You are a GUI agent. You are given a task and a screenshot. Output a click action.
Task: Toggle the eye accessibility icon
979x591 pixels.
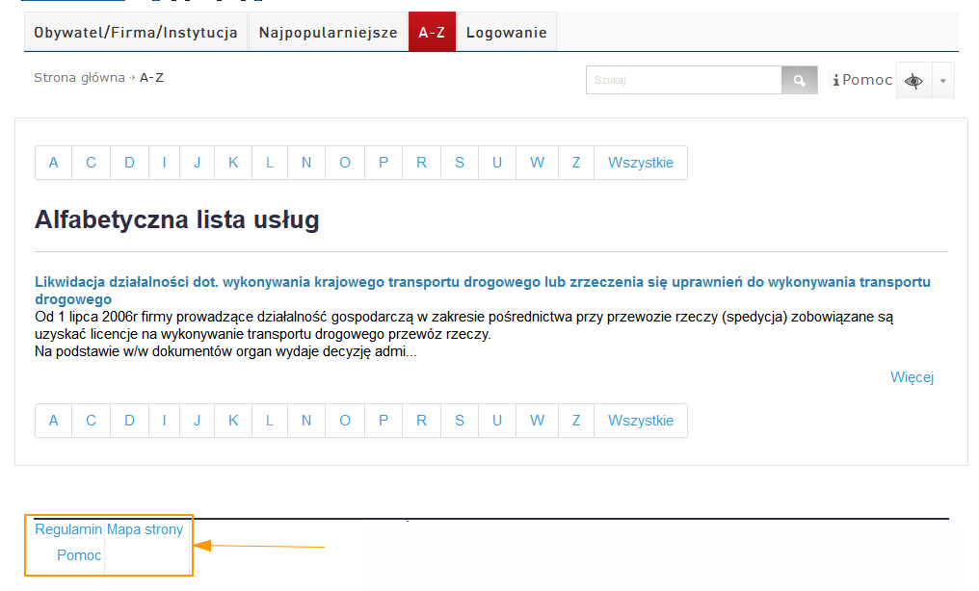click(913, 82)
